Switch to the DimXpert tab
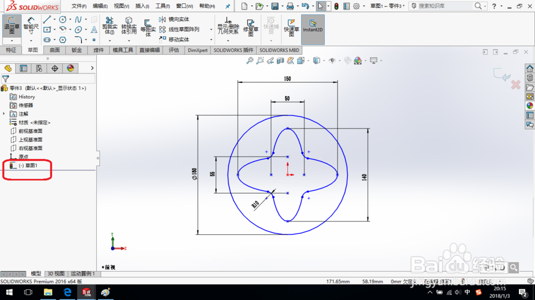The image size is (535, 300). point(197,50)
